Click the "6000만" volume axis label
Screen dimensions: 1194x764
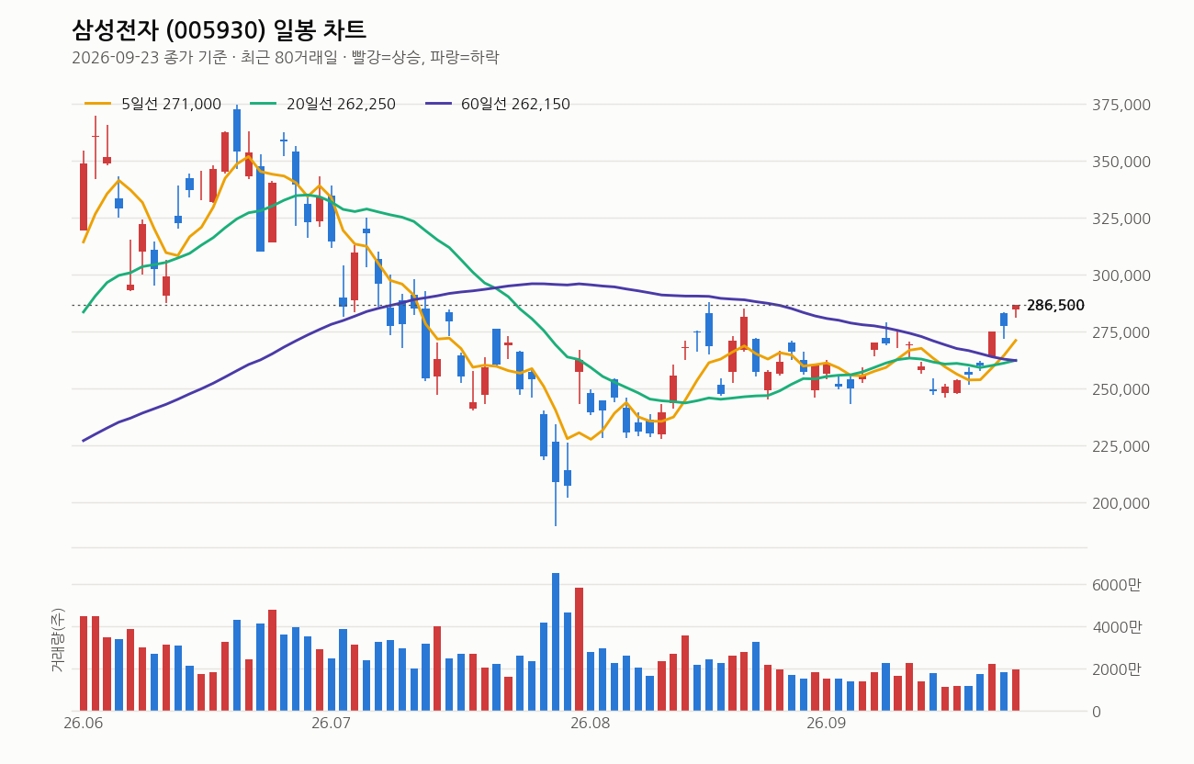(1117, 585)
